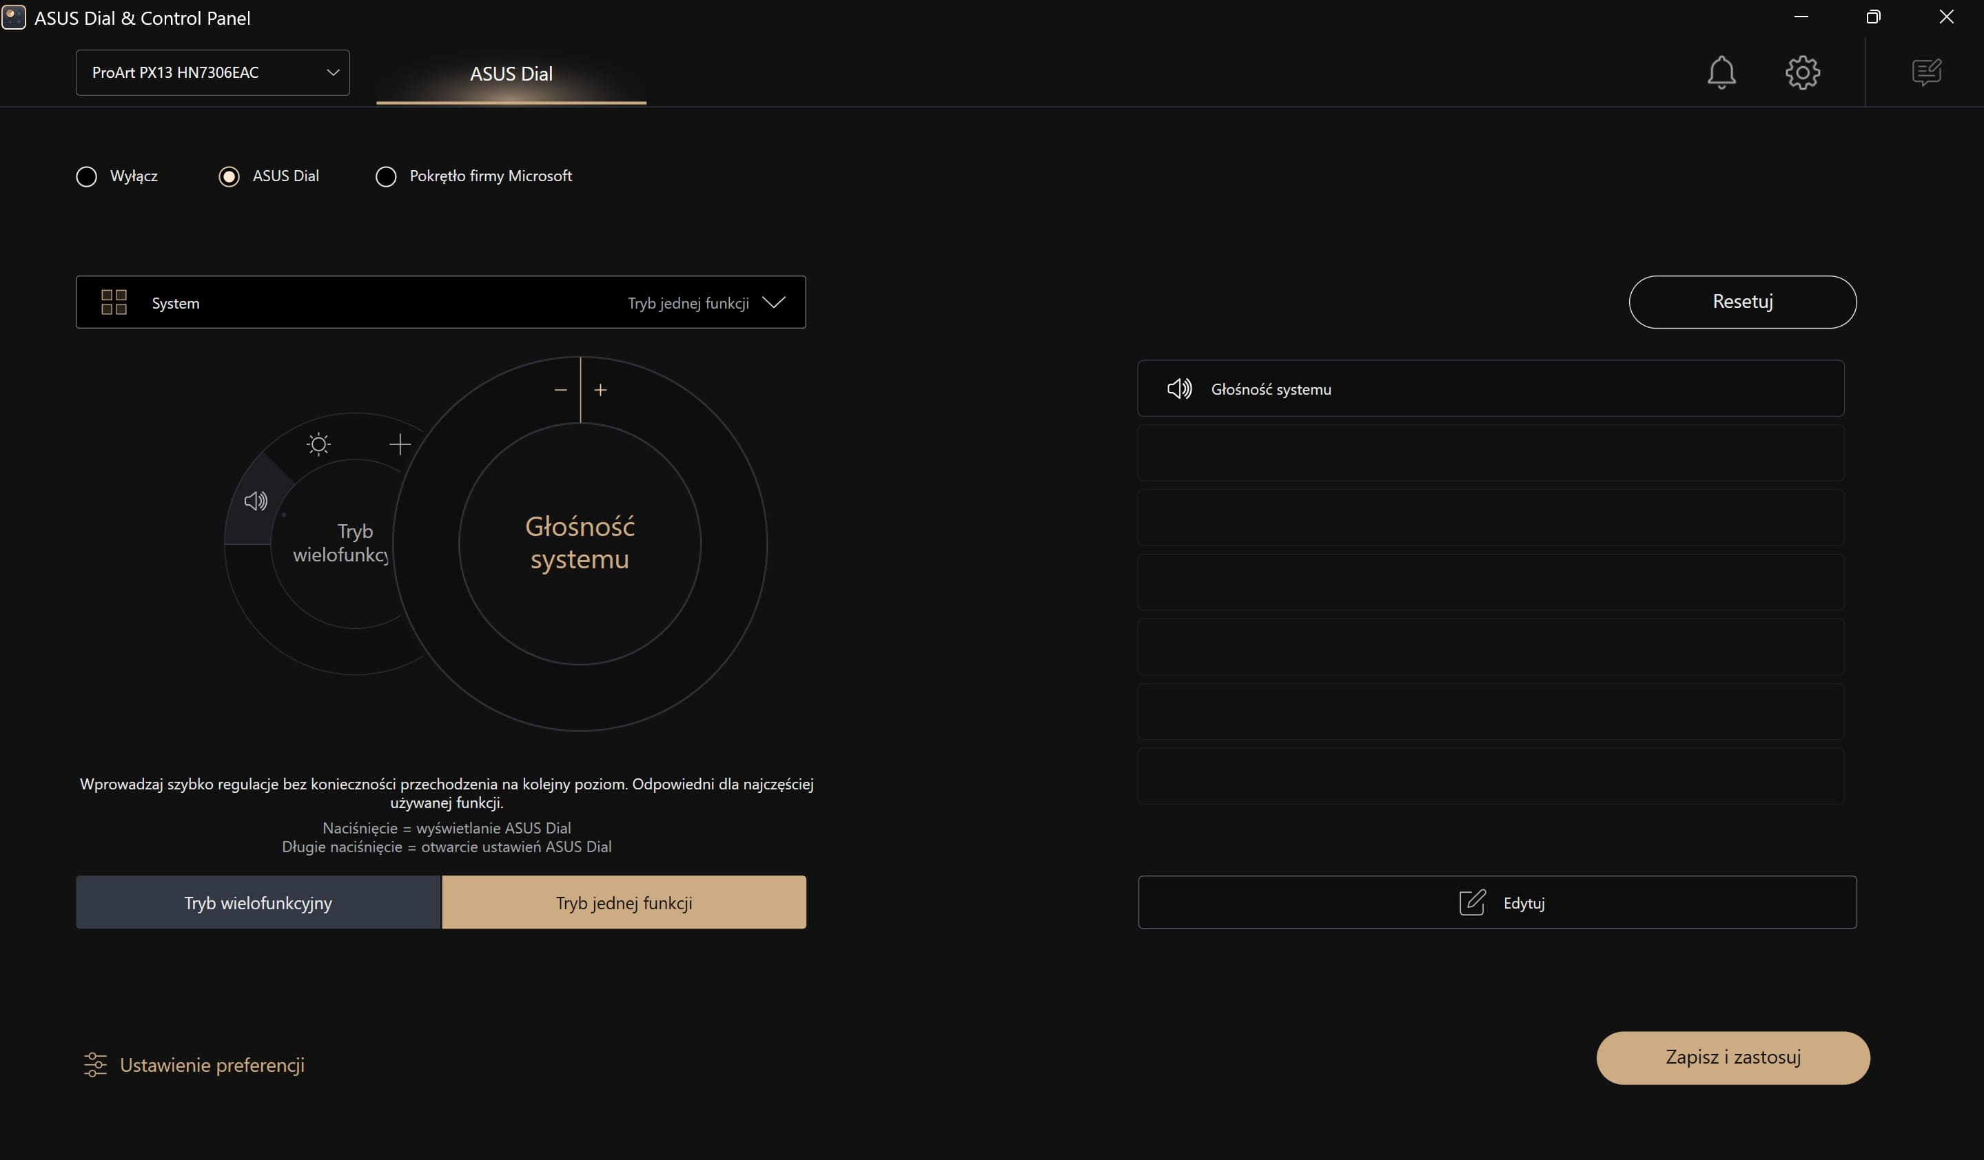The height and width of the screenshot is (1160, 1984).
Task: Click the System grid icon
Action: pos(114,302)
